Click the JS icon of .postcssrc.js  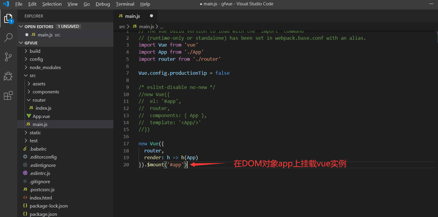click(25, 189)
